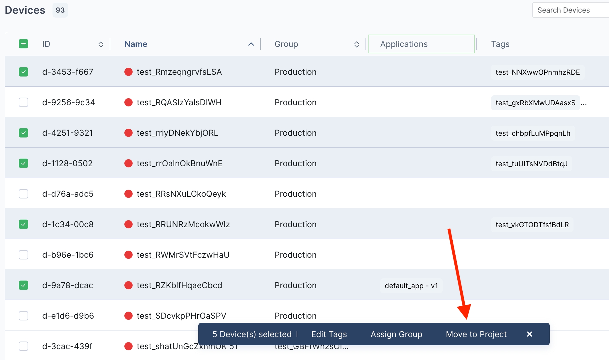Click the sort arrows on Group column

[x=356, y=44]
